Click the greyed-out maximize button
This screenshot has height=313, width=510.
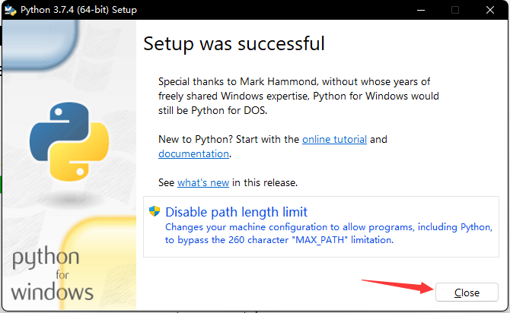455,10
